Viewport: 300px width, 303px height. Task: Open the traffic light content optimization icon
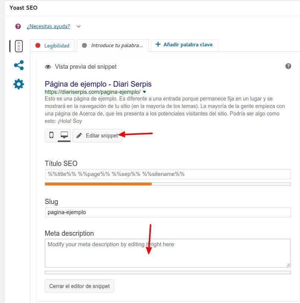[x=19, y=46]
